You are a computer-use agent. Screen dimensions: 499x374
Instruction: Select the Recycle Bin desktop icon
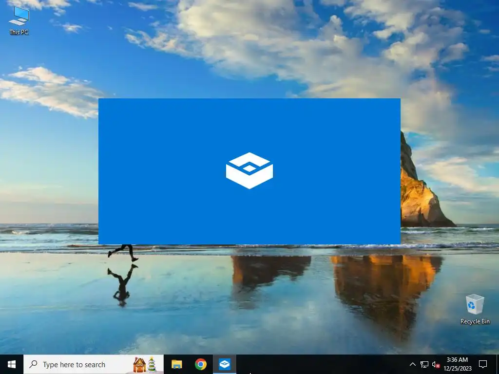pyautogui.click(x=475, y=309)
